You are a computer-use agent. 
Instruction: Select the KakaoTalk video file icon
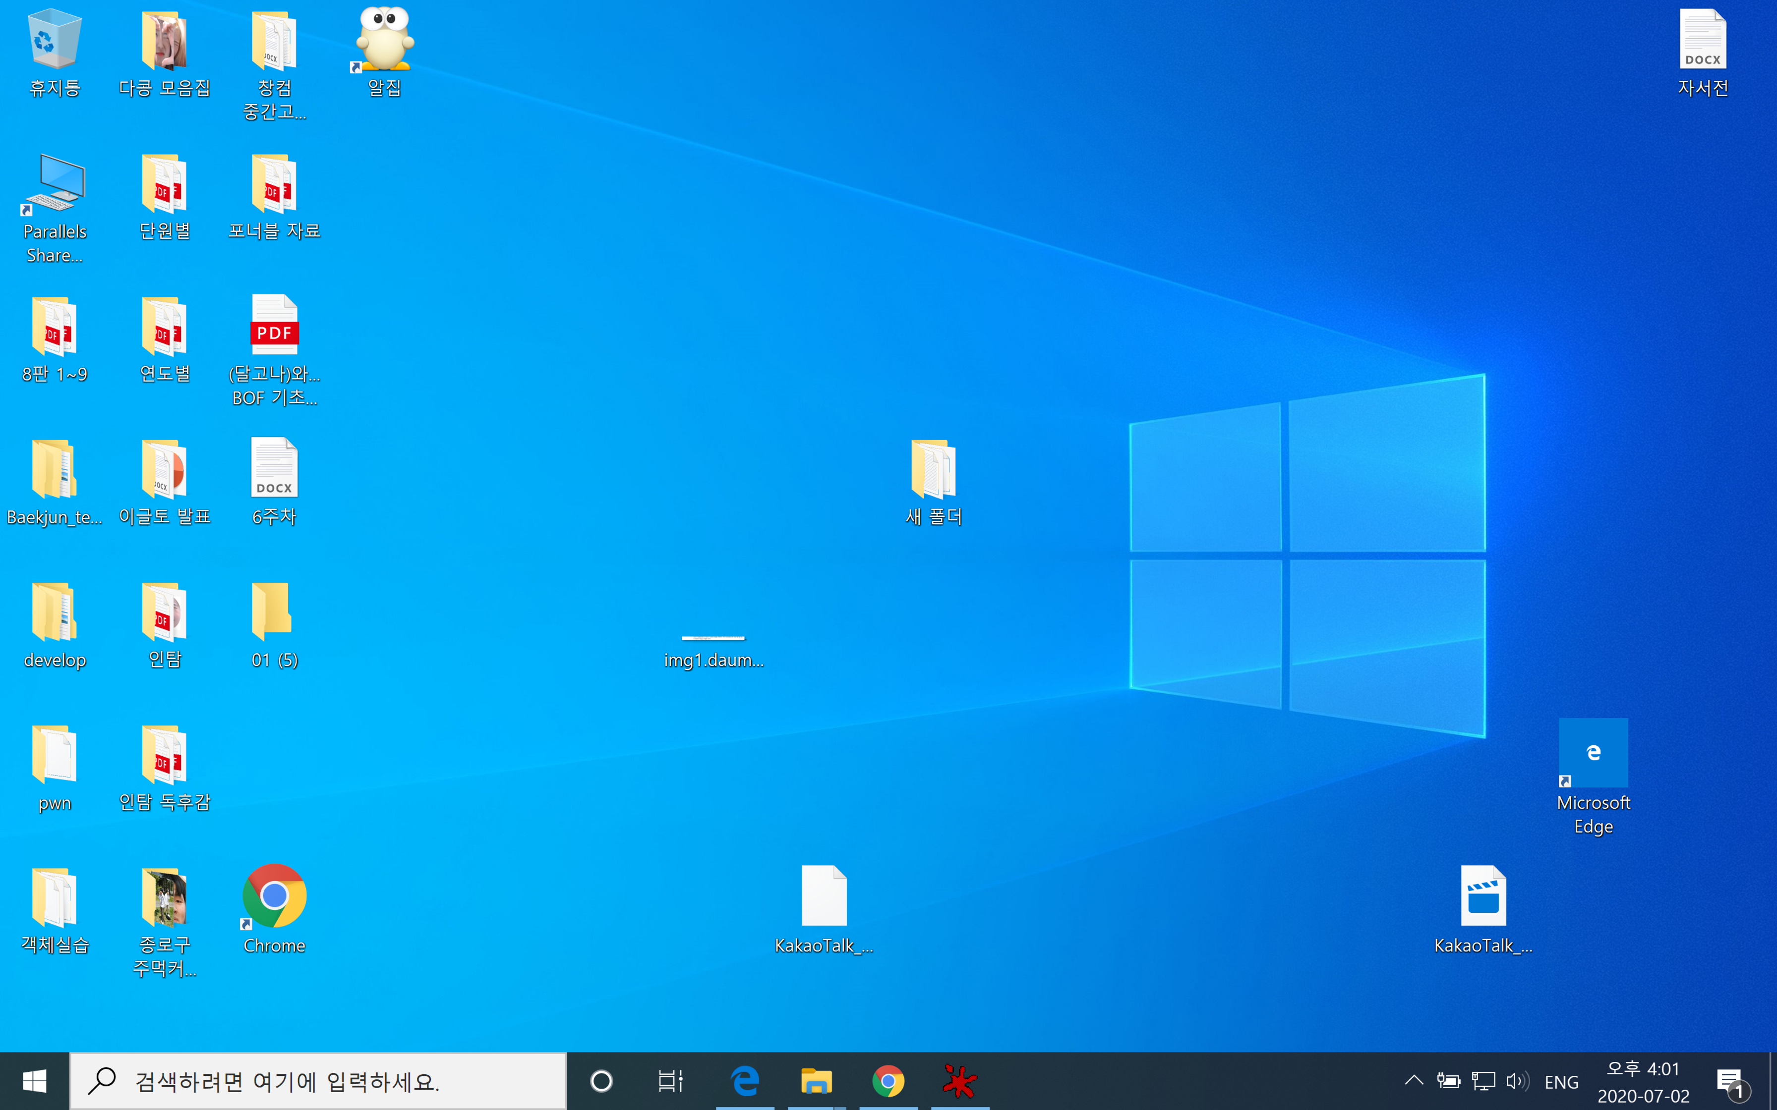click(1482, 897)
